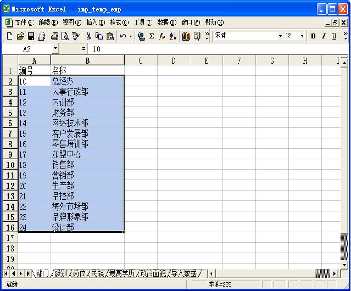The height and width of the screenshot is (291, 351).
Task: Click the Sort Ascending icon
Action: 172,36
